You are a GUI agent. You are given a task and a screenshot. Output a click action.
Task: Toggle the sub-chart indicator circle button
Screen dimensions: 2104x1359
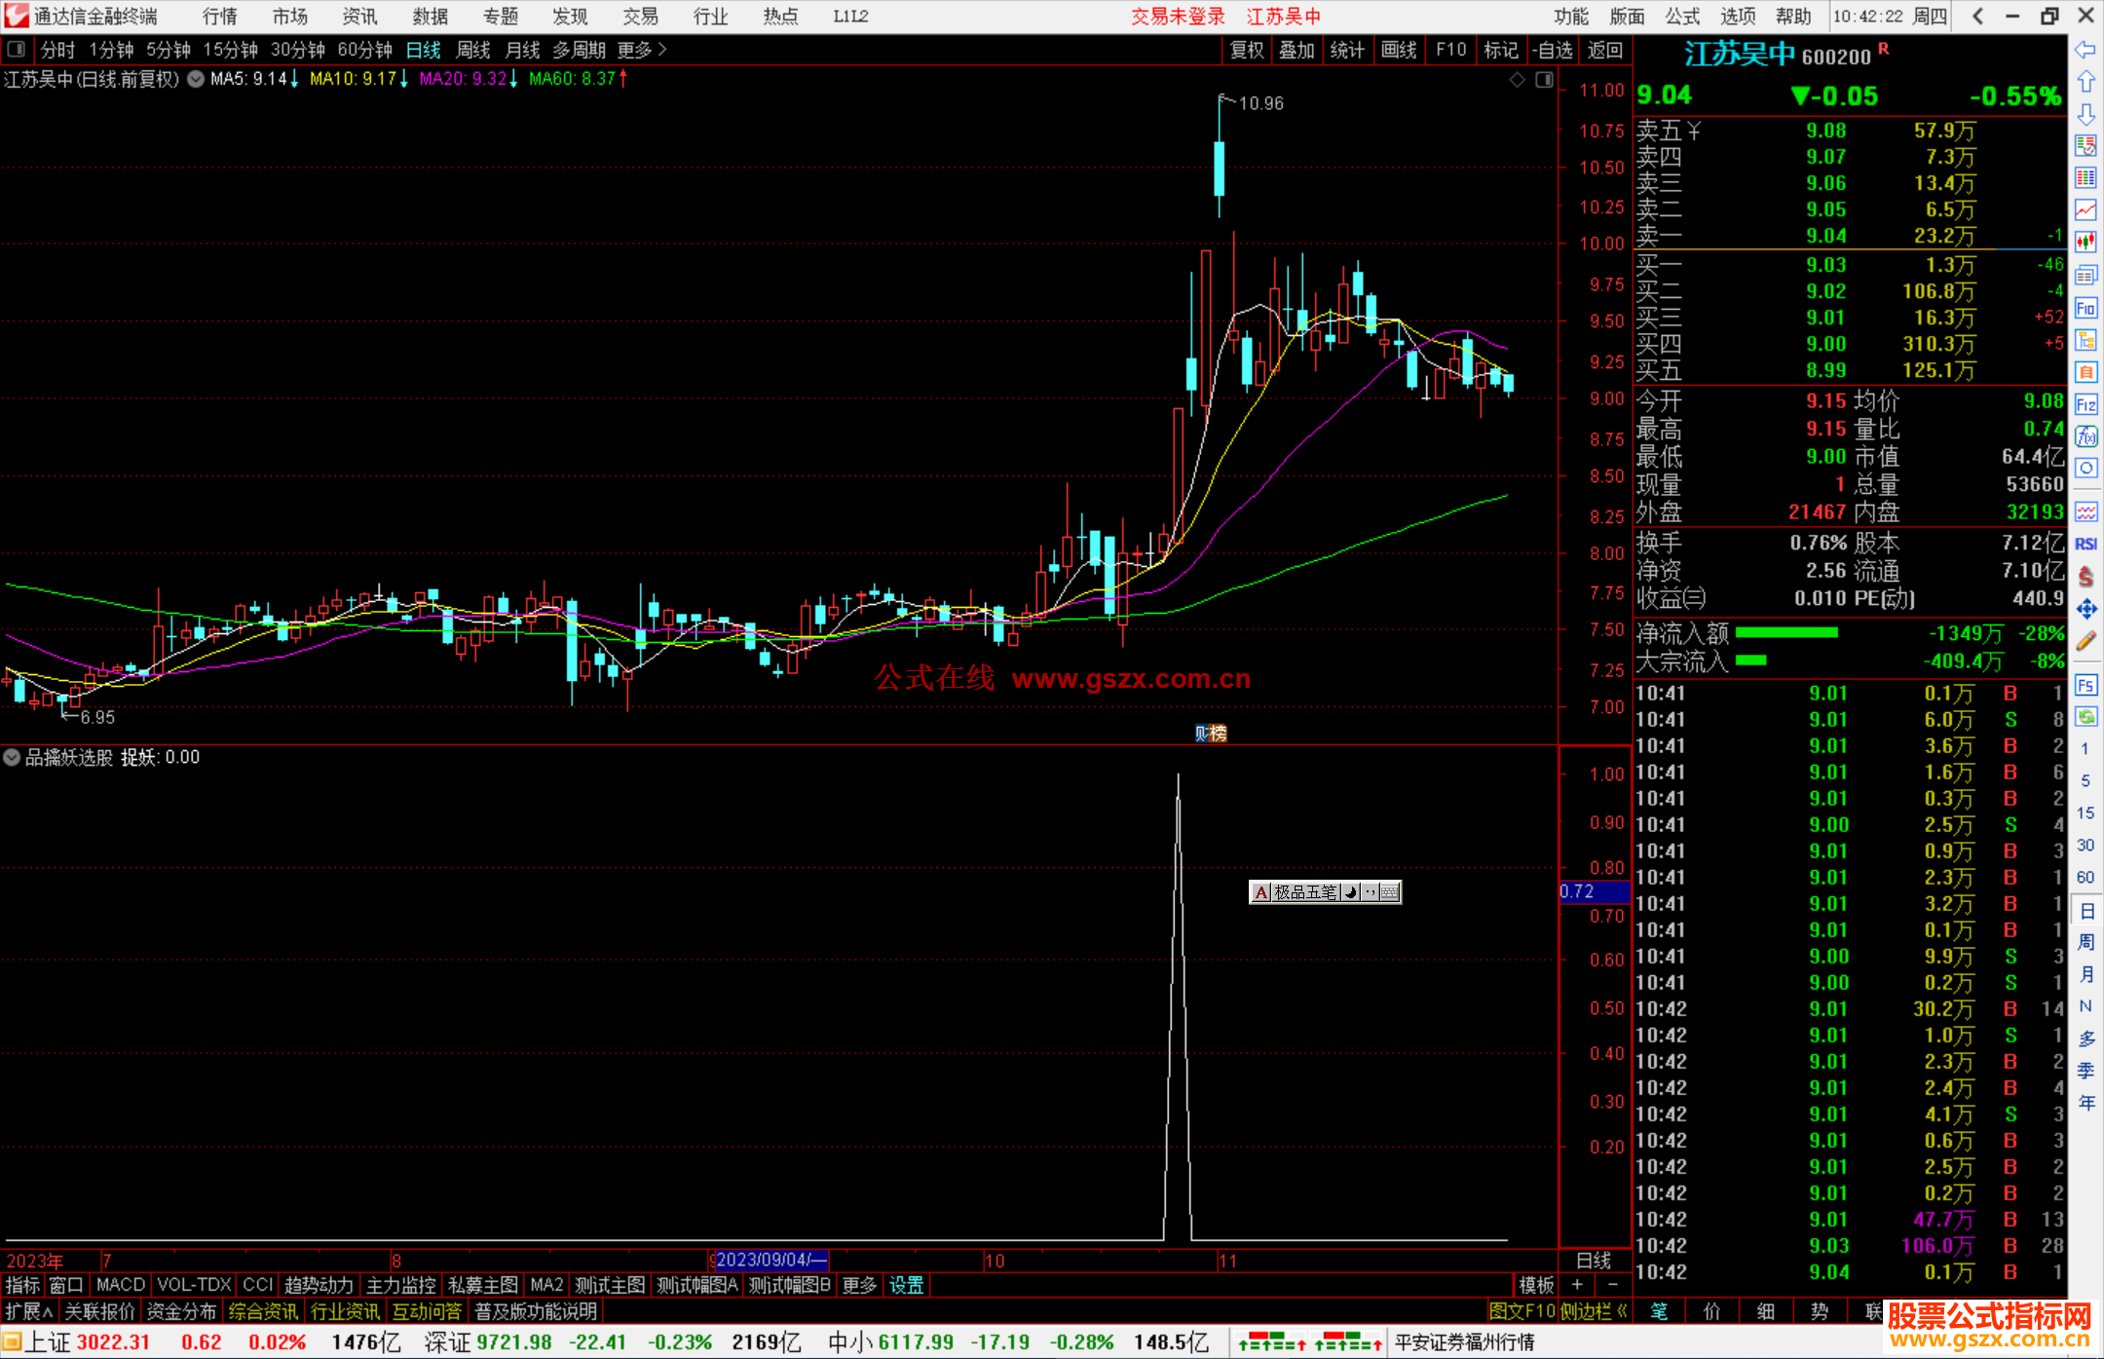[13, 757]
